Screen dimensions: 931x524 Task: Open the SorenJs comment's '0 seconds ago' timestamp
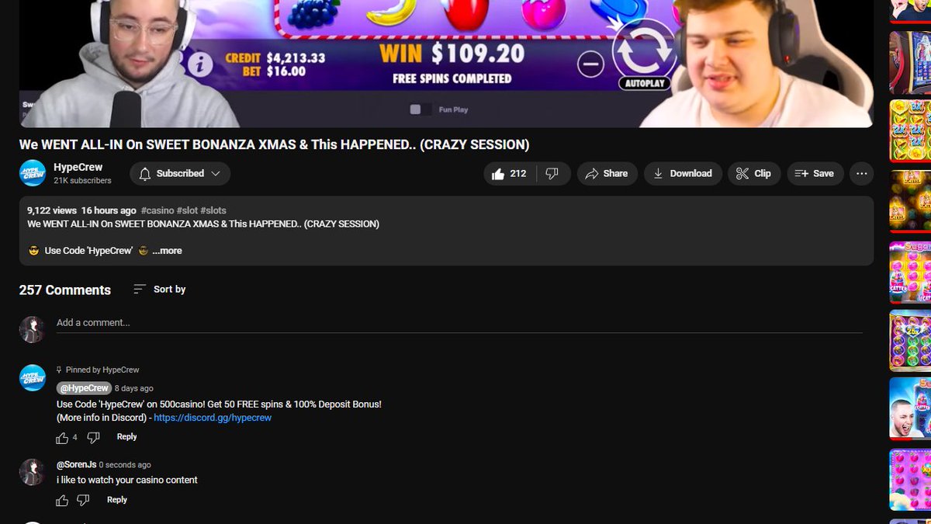pyautogui.click(x=125, y=465)
